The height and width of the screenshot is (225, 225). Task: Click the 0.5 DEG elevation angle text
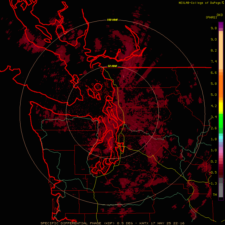click(x=125, y=223)
